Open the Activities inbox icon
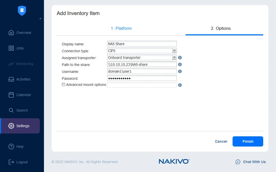The width and height of the screenshot is (276, 172). (x=11, y=79)
